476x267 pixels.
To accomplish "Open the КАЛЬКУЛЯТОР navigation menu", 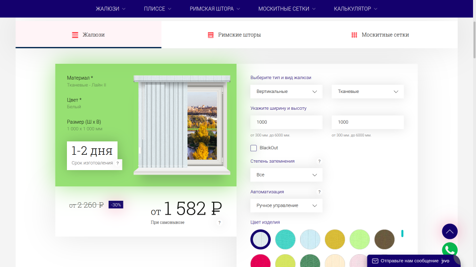I will coord(356,9).
